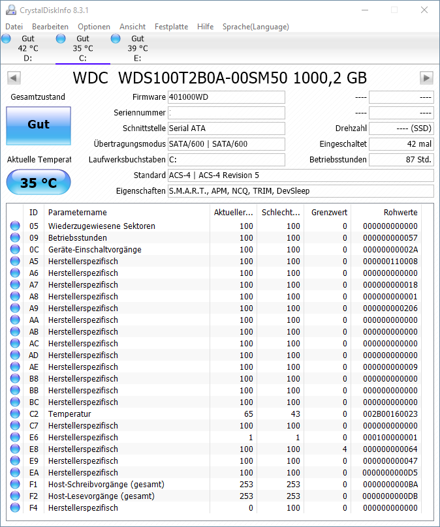Open the Sprache(Language) menu

pyautogui.click(x=256, y=27)
